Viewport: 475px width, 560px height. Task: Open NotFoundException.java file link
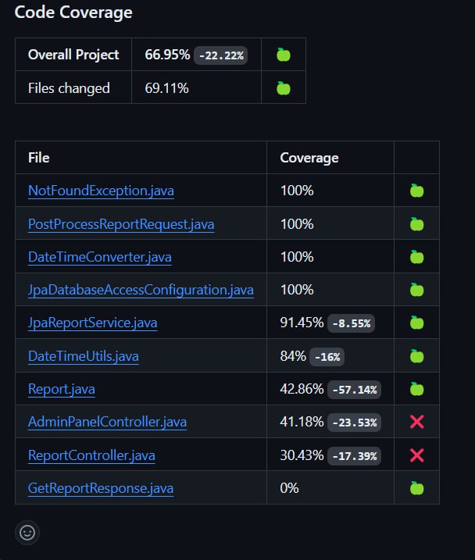coord(101,191)
